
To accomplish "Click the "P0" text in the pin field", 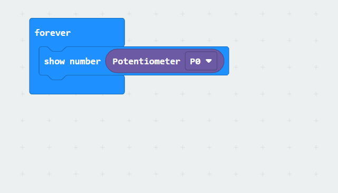I will coord(195,62).
